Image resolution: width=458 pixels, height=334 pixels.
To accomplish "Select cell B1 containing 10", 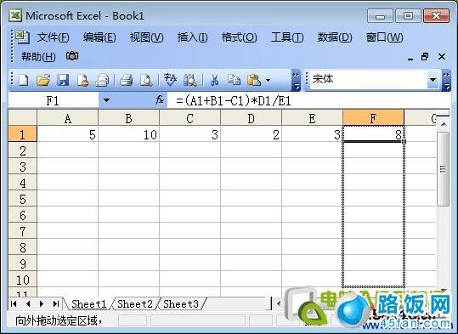I will click(x=129, y=134).
